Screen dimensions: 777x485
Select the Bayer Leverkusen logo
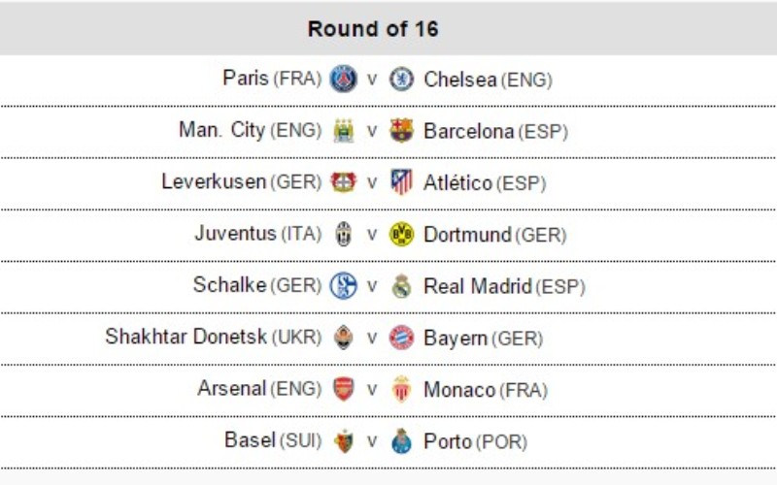[343, 182]
